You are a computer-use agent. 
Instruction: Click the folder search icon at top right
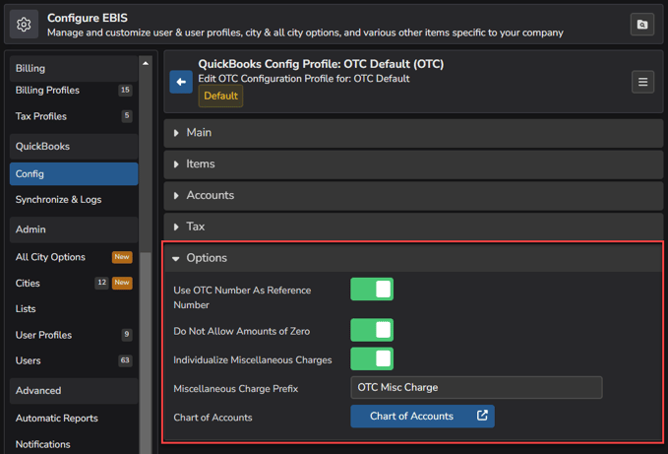(642, 25)
